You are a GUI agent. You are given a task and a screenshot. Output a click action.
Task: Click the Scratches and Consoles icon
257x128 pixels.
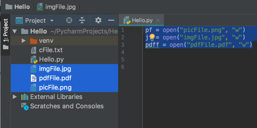[x=25, y=106]
